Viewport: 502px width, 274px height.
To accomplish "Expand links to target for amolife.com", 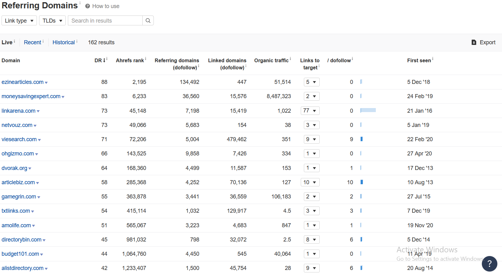I will click(x=312, y=225).
